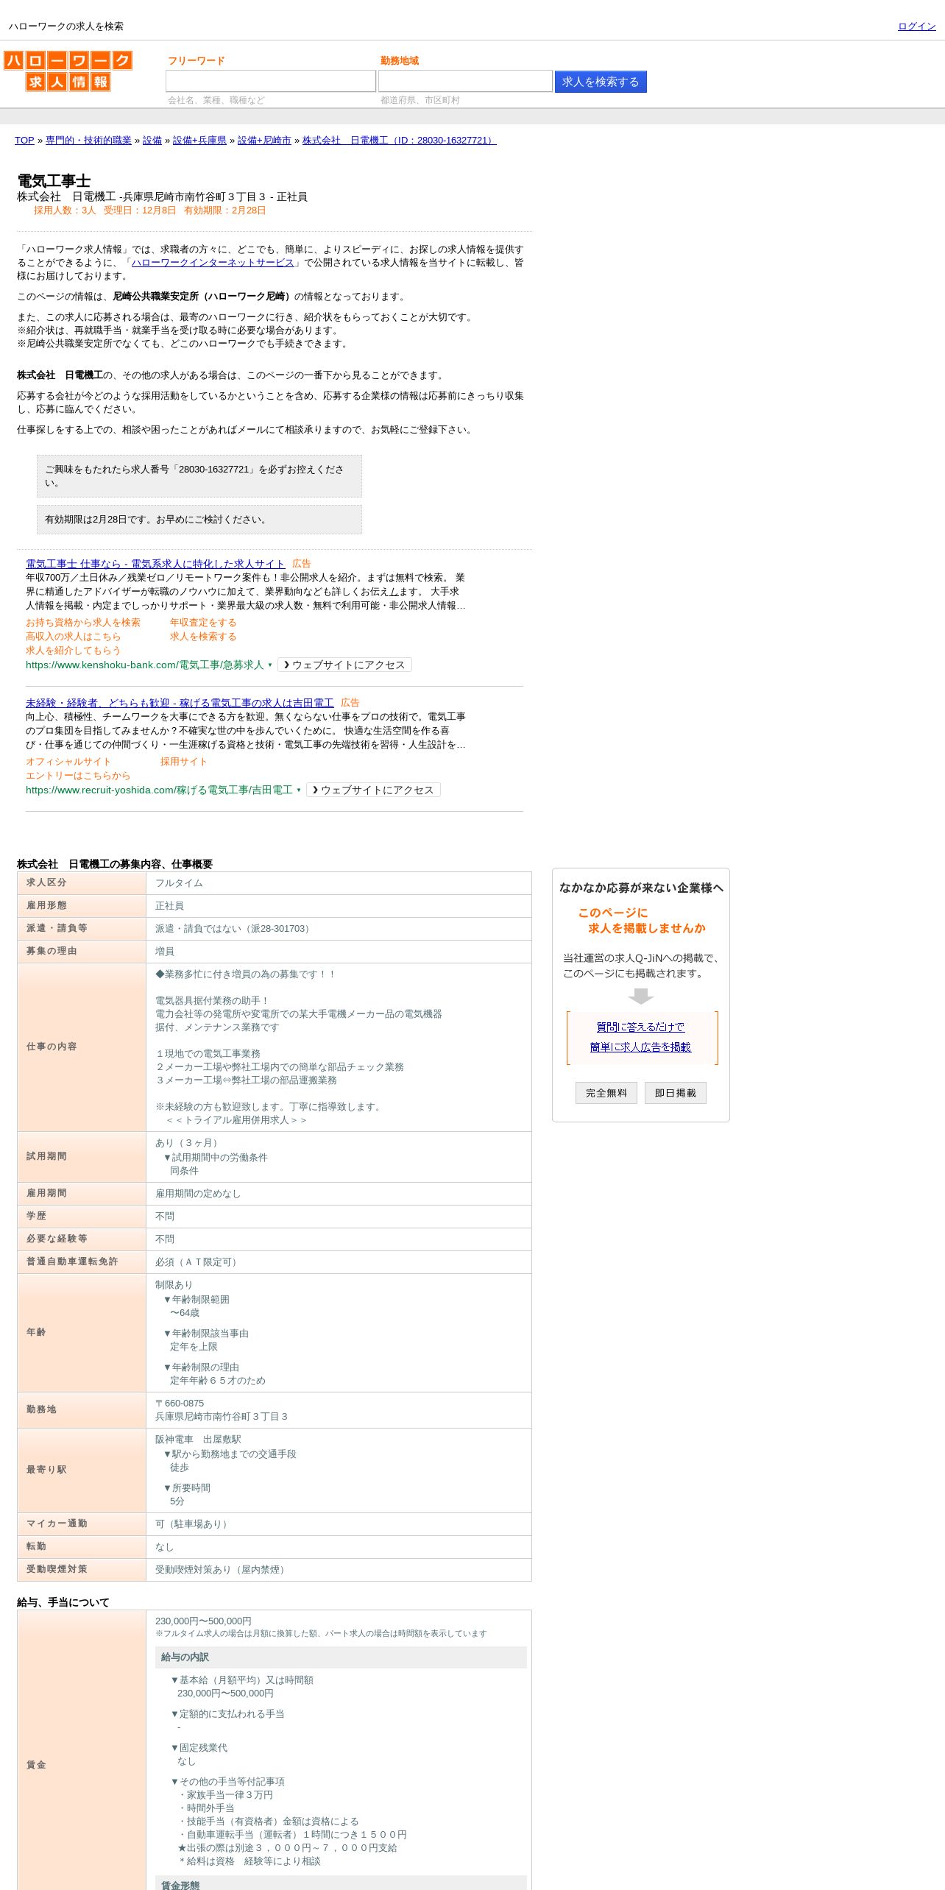This screenshot has width=945, height=1890.
Task: Click 有効期限は2月28日です notice box
Action: click(199, 520)
